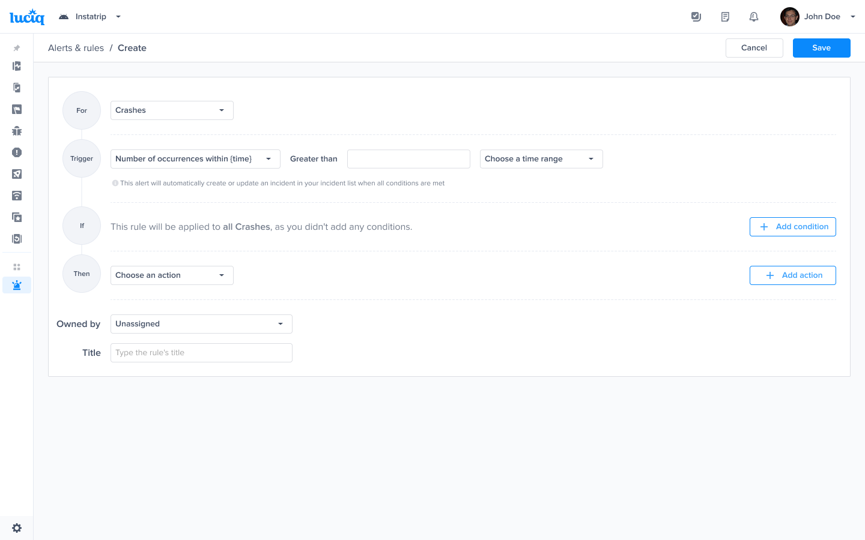
Task: Click the flag icon in the sidebar
Action: click(x=17, y=109)
